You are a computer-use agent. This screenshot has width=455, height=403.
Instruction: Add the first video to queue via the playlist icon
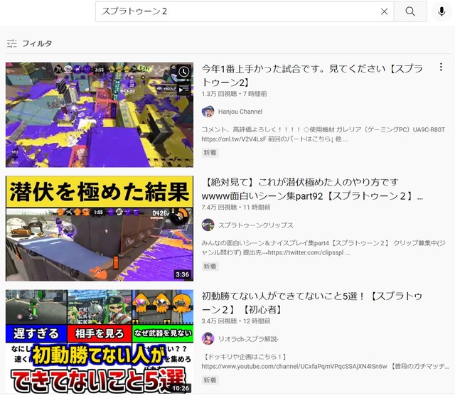pyautogui.click(x=183, y=89)
